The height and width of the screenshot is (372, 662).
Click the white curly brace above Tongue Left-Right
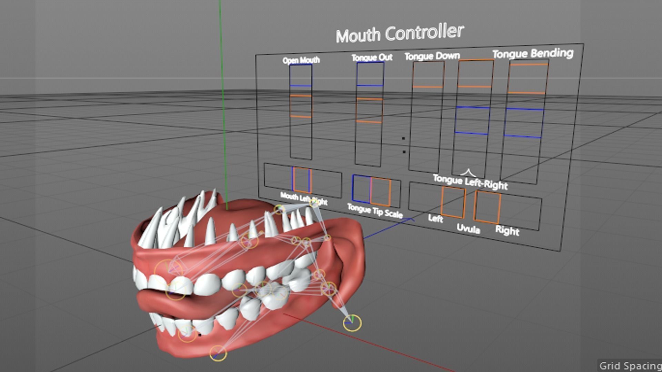point(468,172)
